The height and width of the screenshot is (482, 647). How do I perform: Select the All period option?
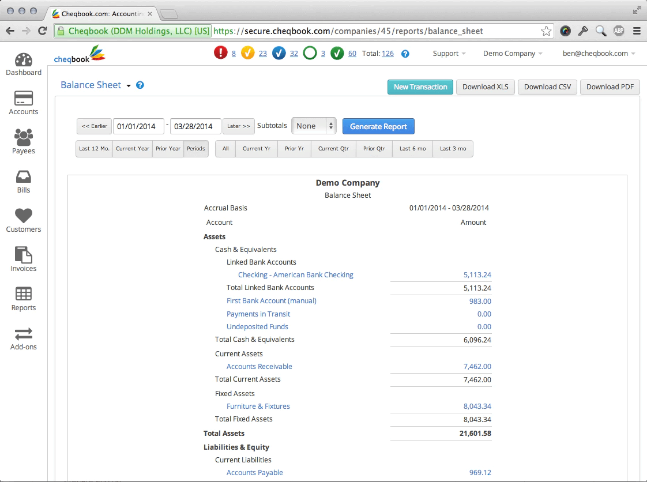pyautogui.click(x=225, y=149)
